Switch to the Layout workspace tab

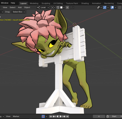click(23, 3)
